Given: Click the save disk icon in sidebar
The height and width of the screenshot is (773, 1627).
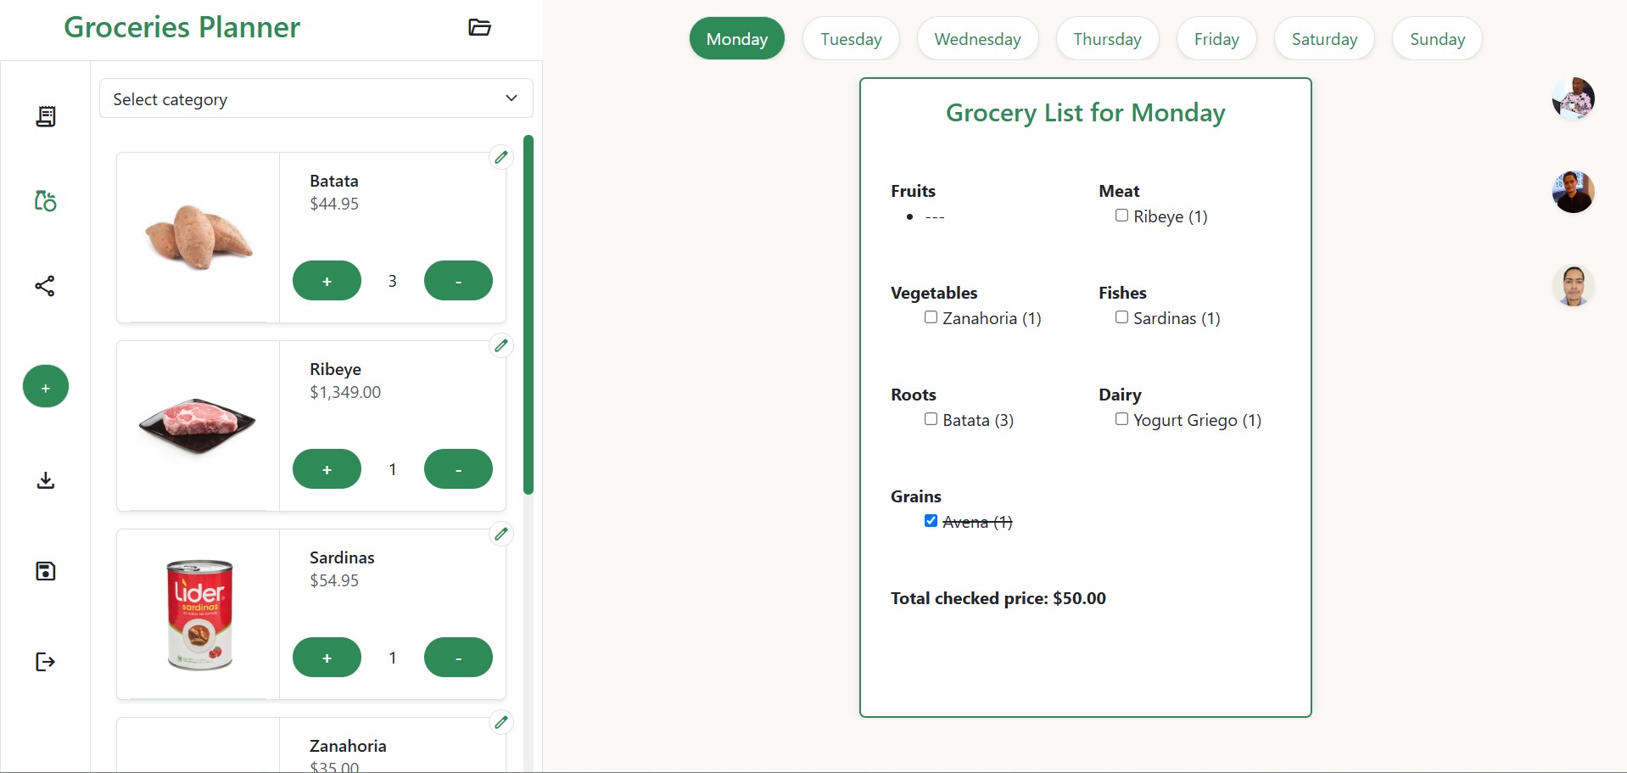Looking at the screenshot, I should click(x=46, y=571).
